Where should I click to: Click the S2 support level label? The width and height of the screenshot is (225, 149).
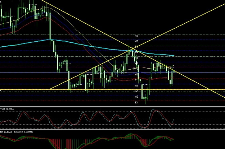click(136, 91)
